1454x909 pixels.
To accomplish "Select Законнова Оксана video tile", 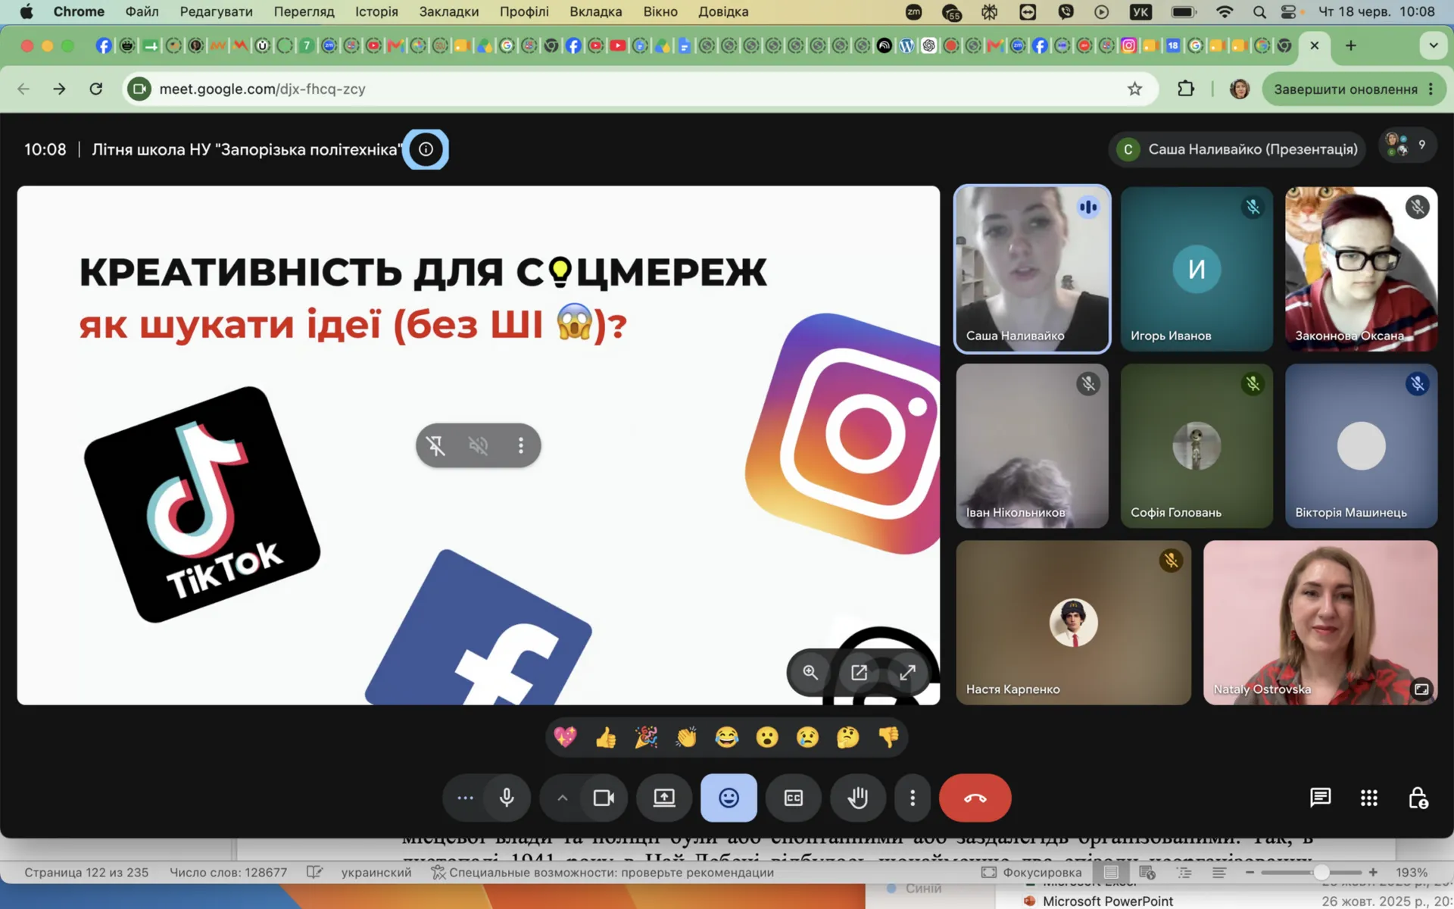I will pos(1361,269).
